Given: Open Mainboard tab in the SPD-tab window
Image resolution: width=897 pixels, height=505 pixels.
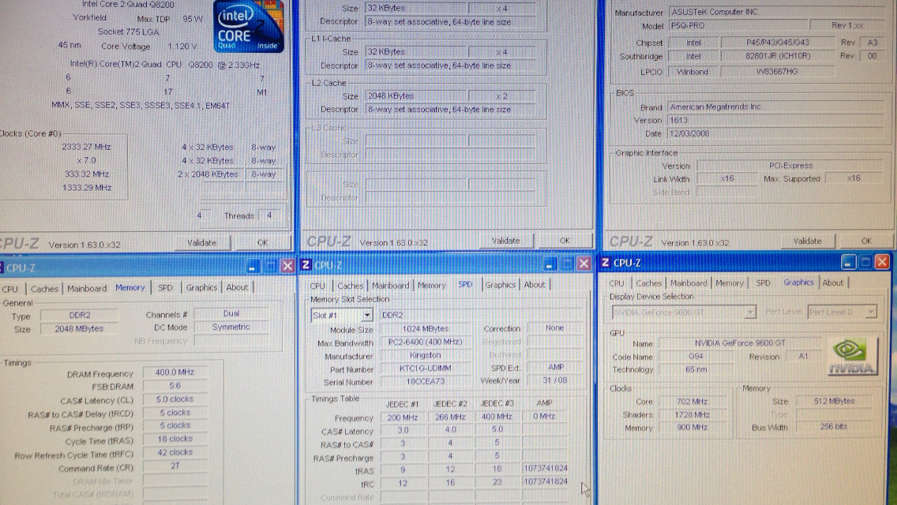Looking at the screenshot, I should click(391, 286).
